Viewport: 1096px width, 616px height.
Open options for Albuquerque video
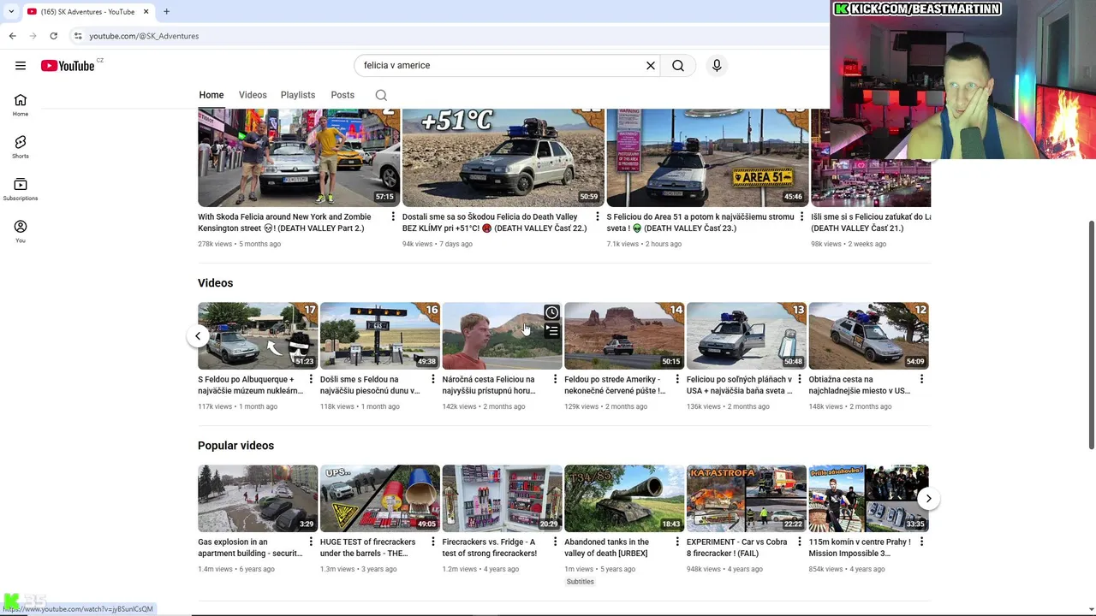pyautogui.click(x=311, y=380)
